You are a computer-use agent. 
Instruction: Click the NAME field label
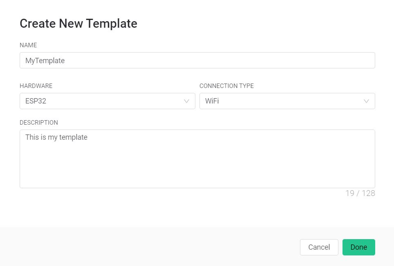point(28,45)
